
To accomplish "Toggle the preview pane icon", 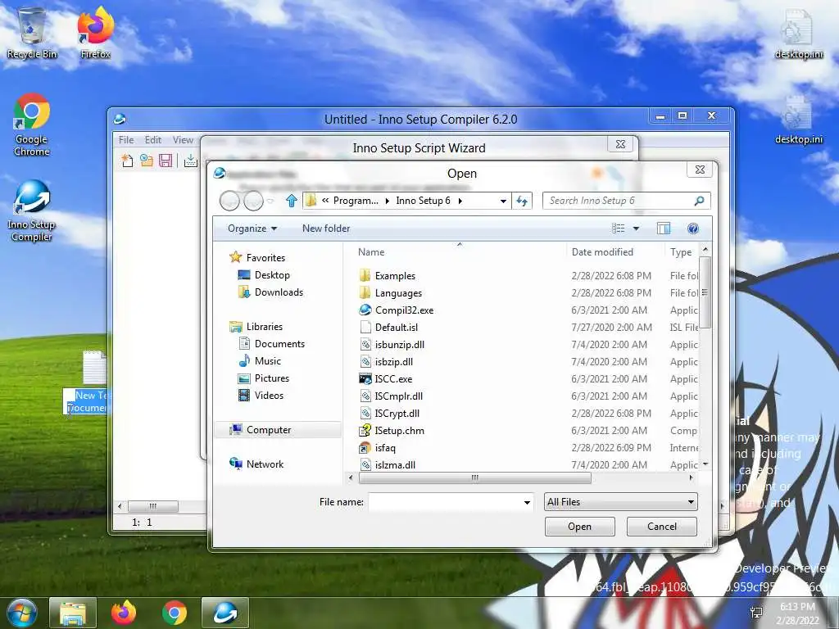I will pos(664,229).
